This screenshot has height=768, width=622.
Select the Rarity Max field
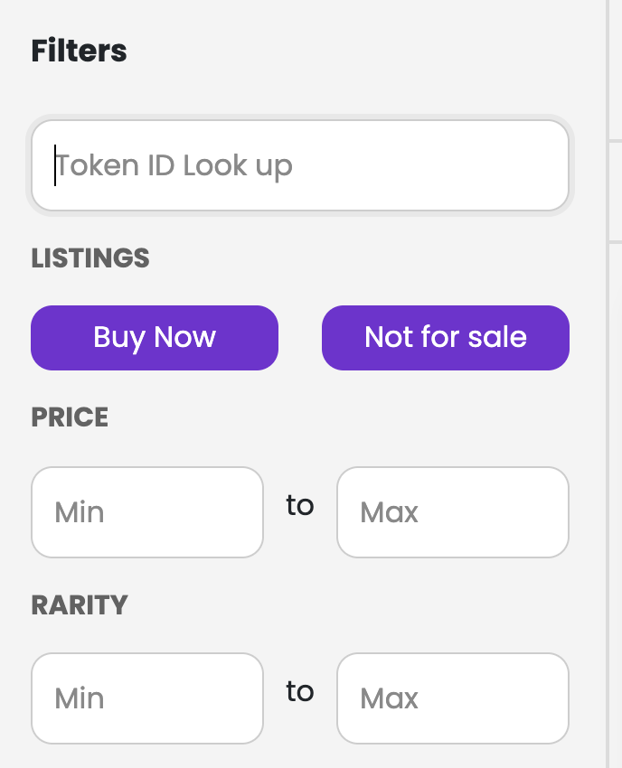pos(453,698)
